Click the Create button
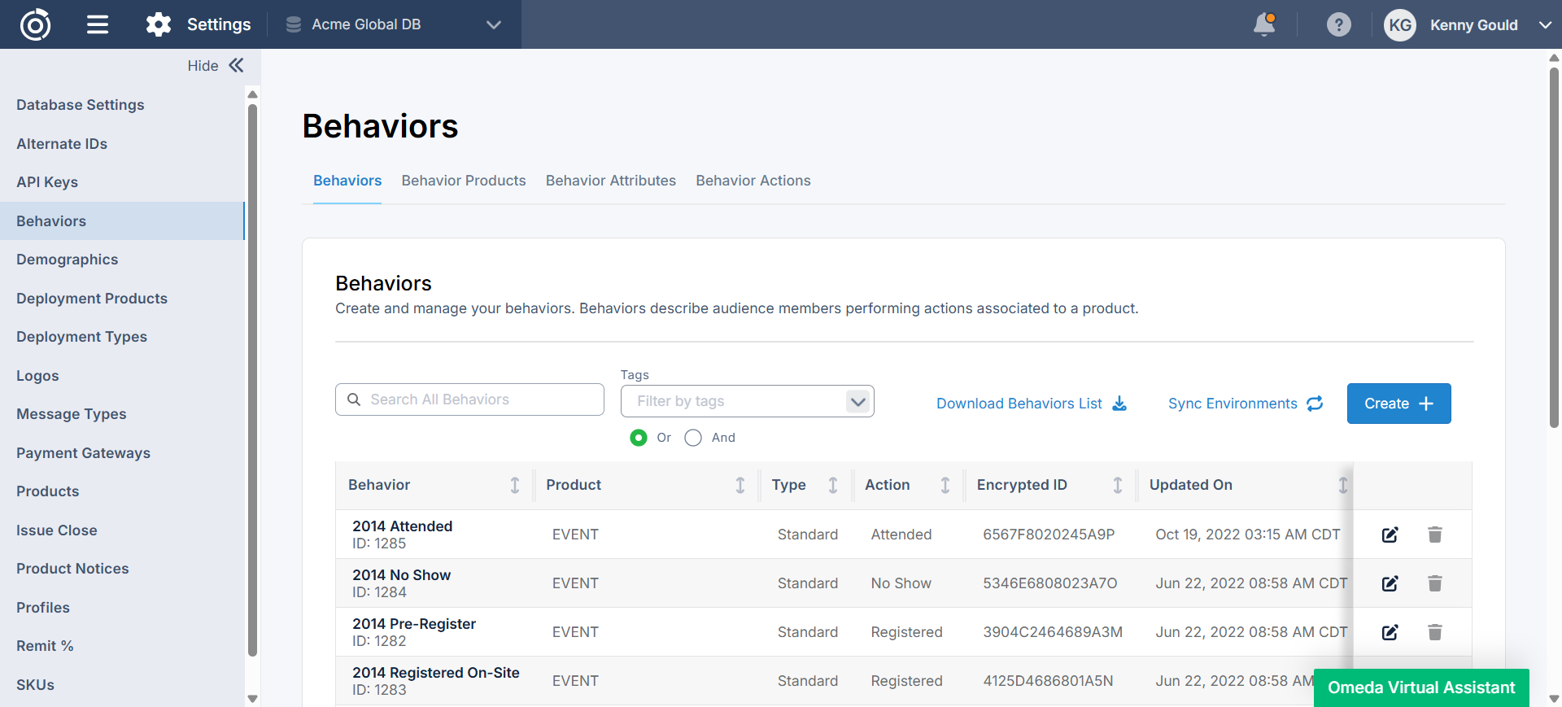The height and width of the screenshot is (707, 1562). pos(1398,404)
